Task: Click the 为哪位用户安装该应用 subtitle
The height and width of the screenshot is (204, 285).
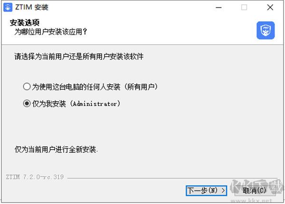Action: [51, 32]
